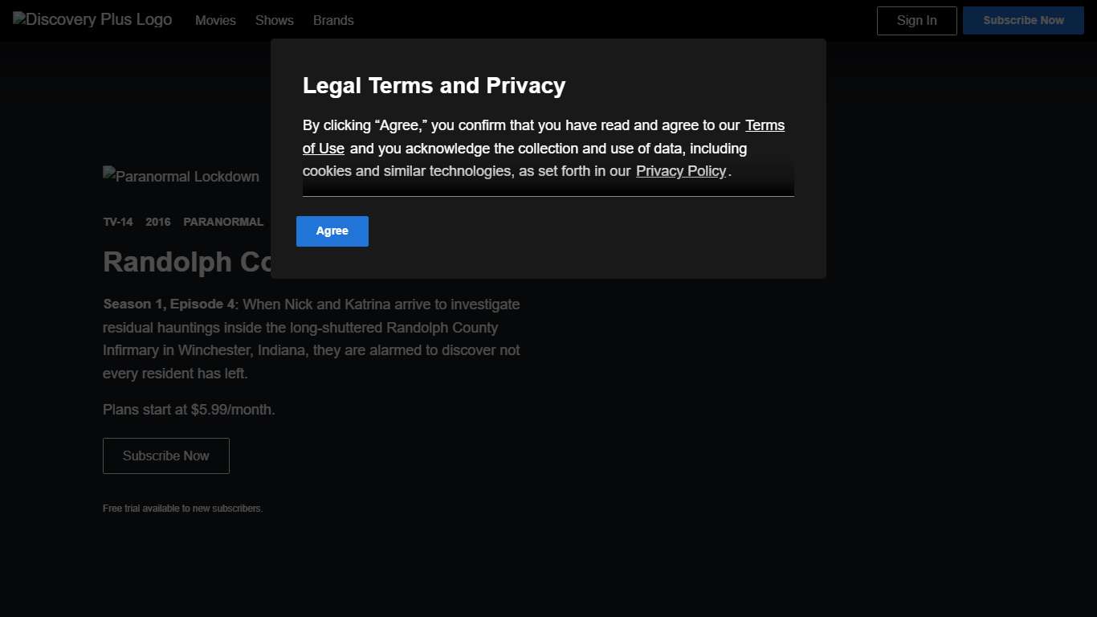The width and height of the screenshot is (1097, 617).
Task: Click the Paranormal Lockdown show image
Action: 181,176
